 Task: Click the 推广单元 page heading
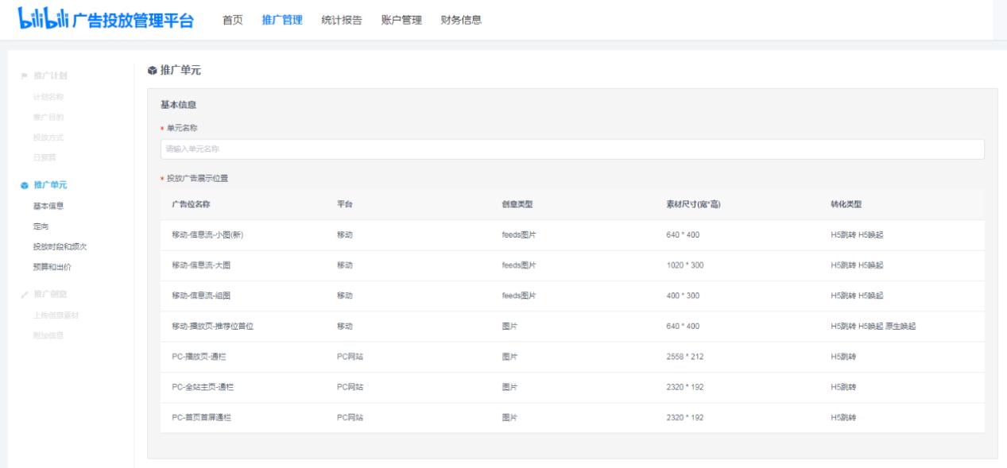pyautogui.click(x=180, y=70)
